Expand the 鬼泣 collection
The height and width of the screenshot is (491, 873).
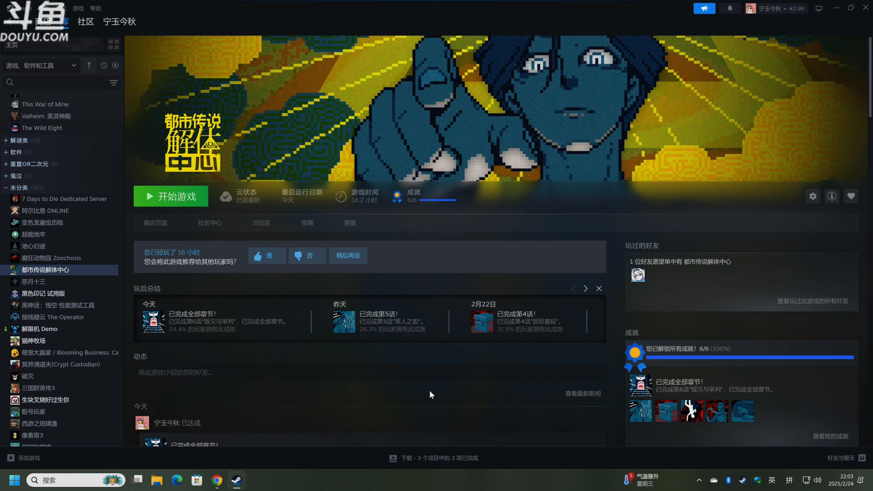(6, 176)
